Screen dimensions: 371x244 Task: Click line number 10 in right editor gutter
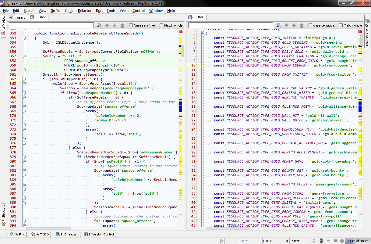[193, 65]
